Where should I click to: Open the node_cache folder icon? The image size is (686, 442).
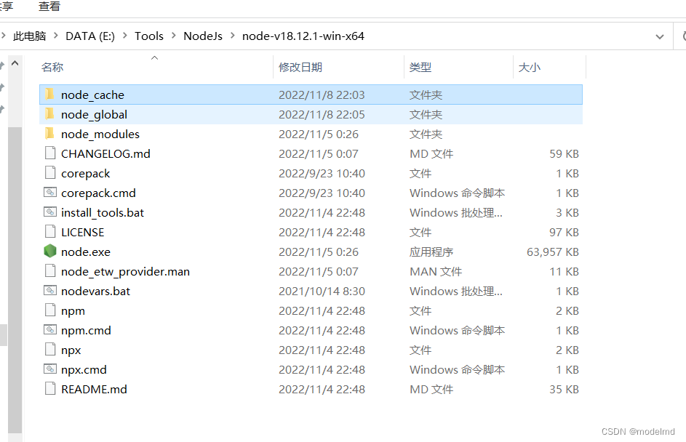pos(49,95)
